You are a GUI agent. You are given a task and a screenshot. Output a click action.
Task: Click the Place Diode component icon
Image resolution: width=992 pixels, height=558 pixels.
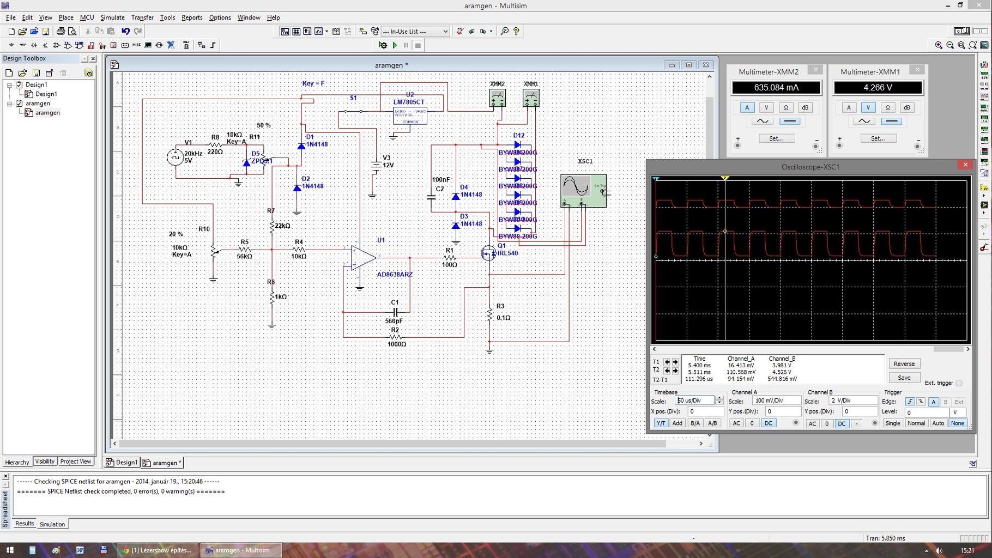point(34,45)
